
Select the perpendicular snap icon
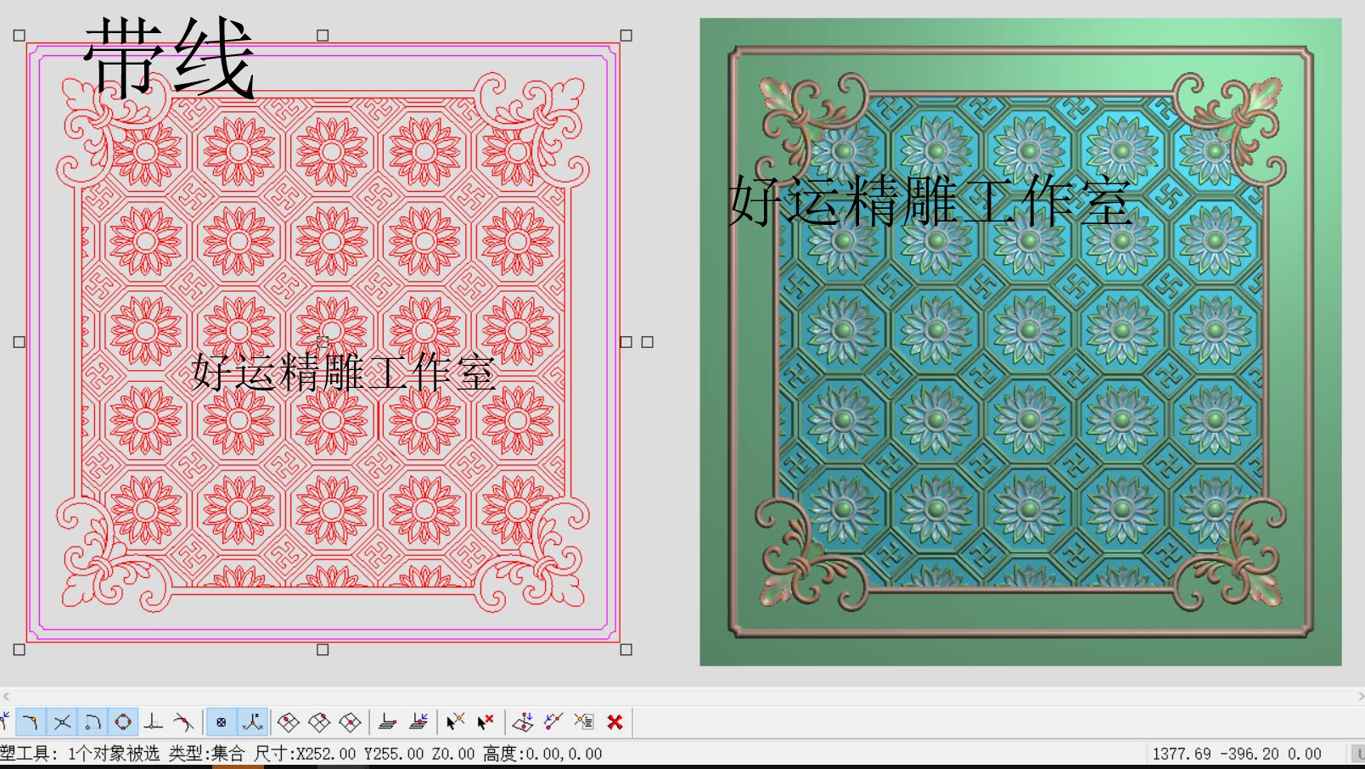154,722
